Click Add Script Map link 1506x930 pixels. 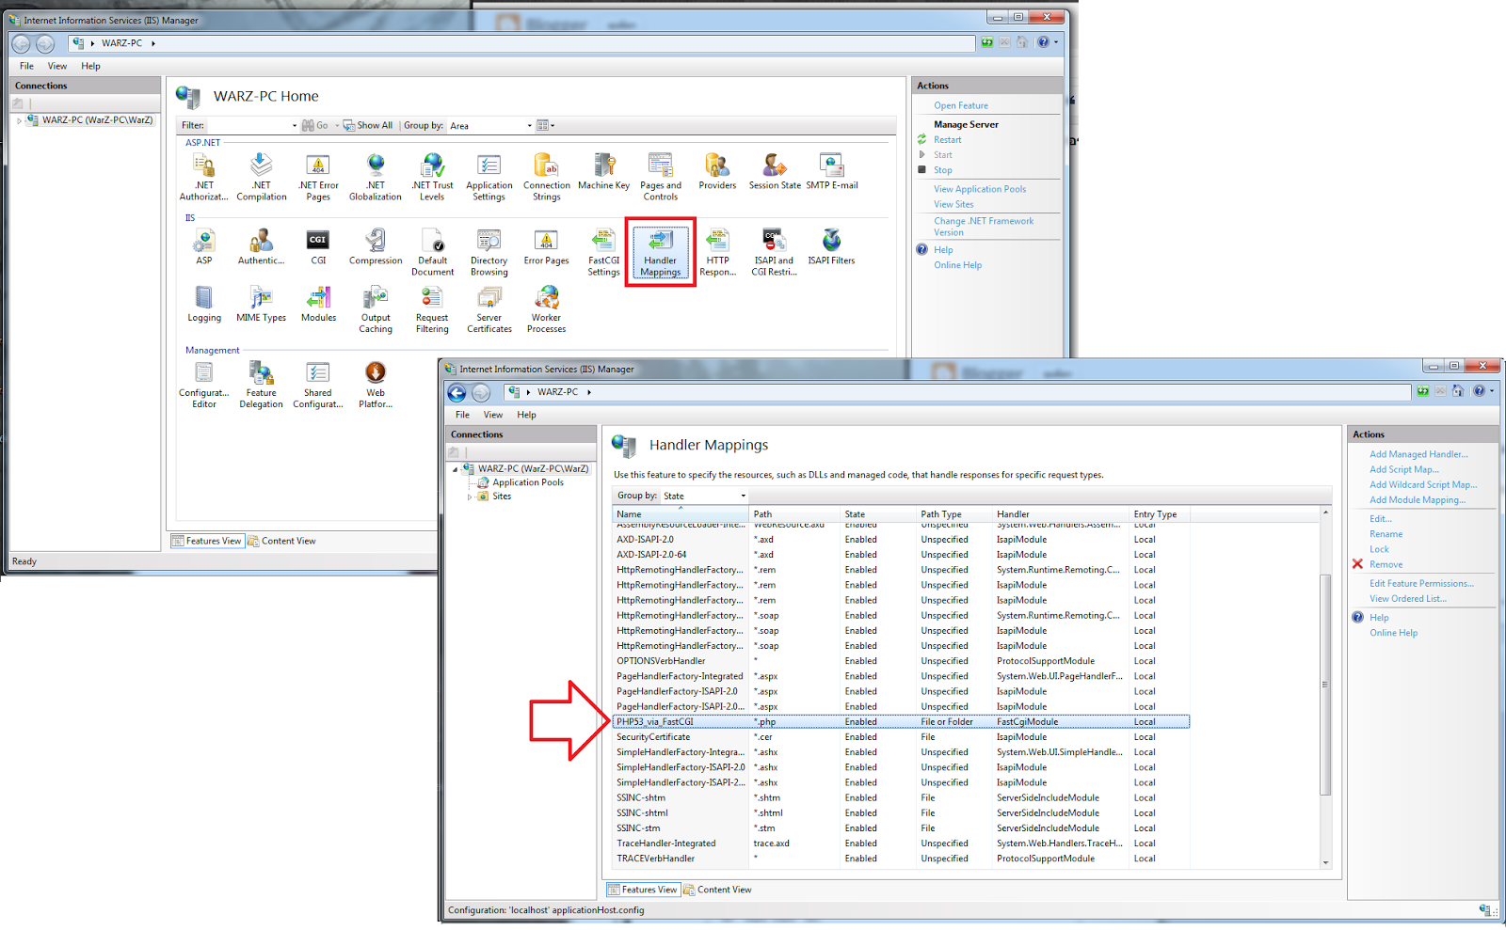(1404, 469)
